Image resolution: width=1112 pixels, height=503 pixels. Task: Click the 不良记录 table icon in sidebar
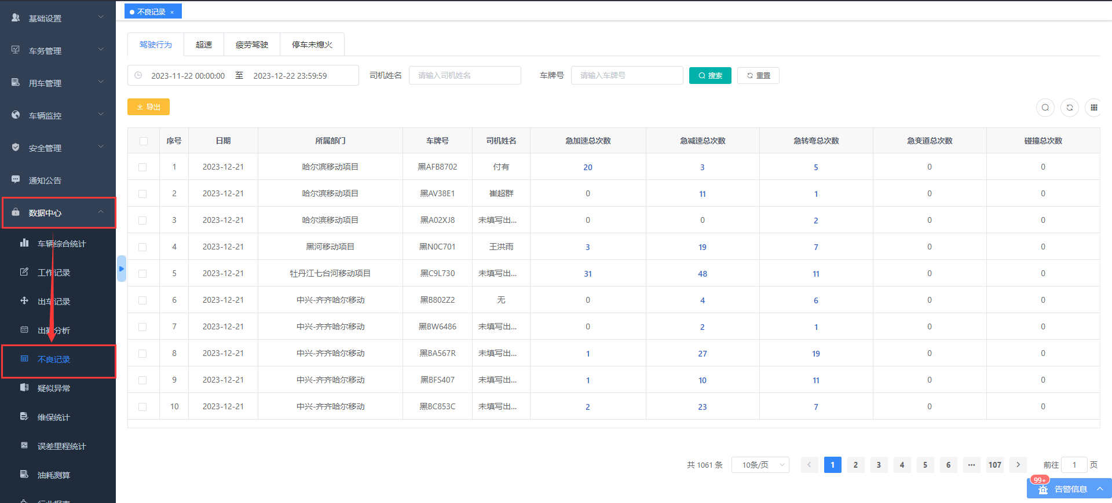tap(24, 359)
